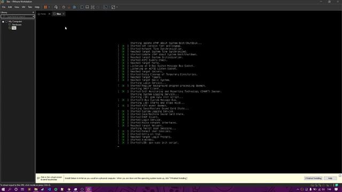This screenshot has height=192, width=342.
Task: Close the Library panel
Action: pyautogui.click(x=33, y=13)
